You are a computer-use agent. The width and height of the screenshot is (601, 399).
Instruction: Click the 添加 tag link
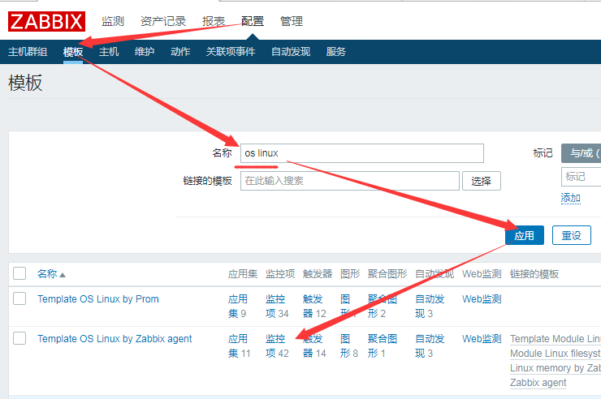(x=571, y=198)
